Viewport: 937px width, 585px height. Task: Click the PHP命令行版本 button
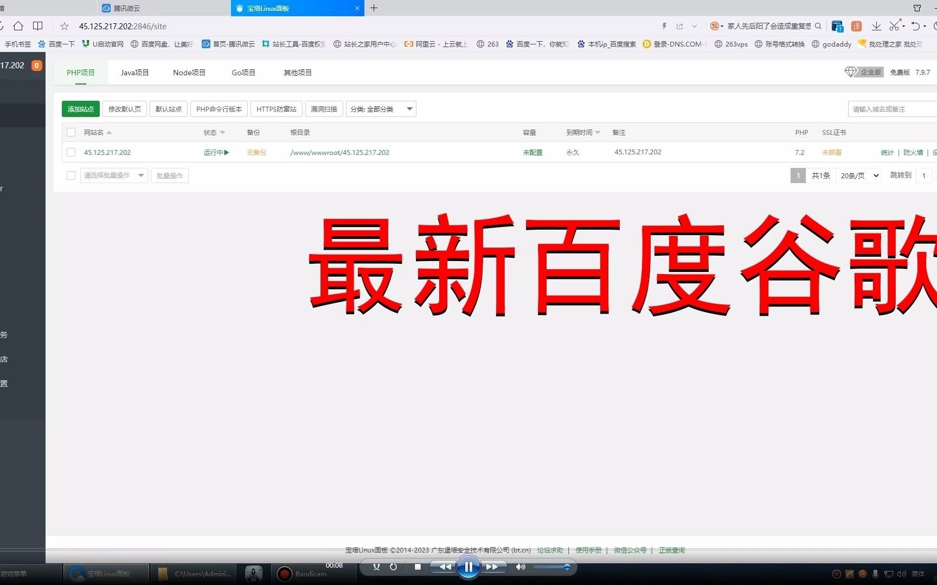tap(219, 109)
